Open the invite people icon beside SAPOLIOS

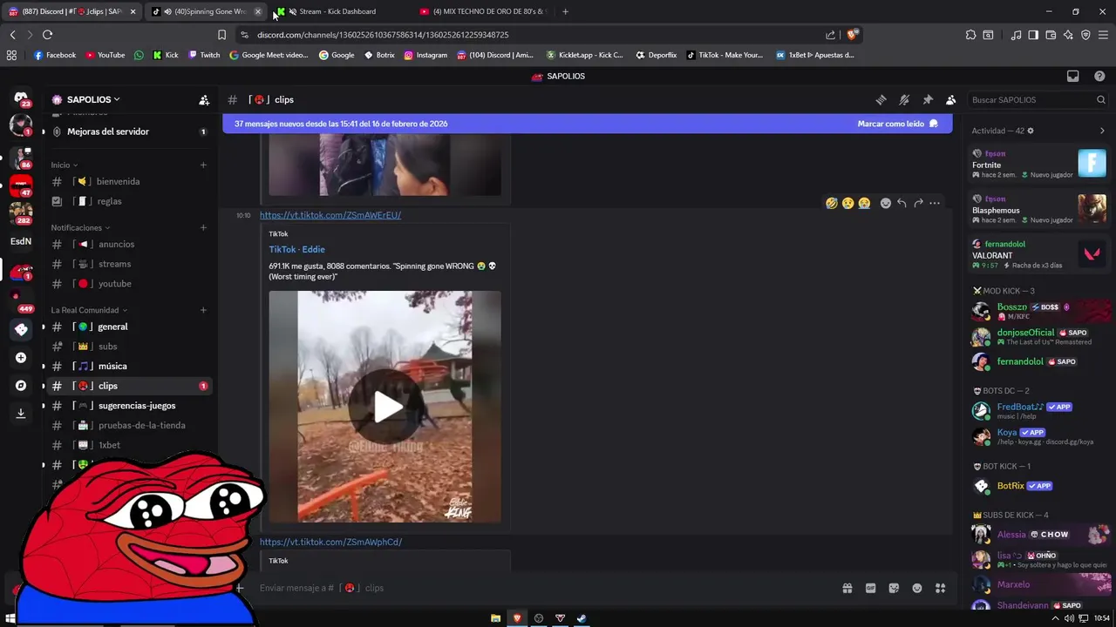(x=204, y=100)
